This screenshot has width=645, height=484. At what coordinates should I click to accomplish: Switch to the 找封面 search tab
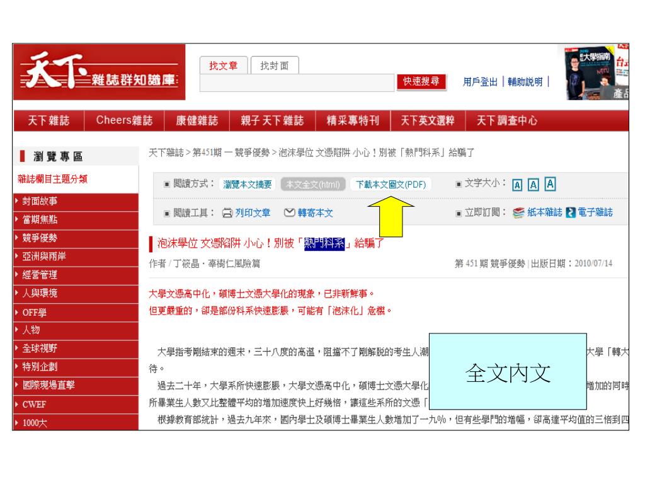(x=275, y=66)
